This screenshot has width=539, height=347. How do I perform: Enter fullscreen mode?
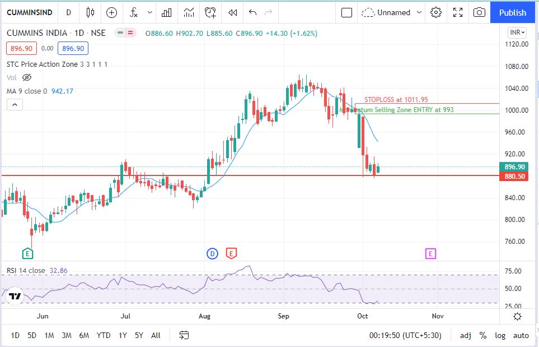coord(458,12)
